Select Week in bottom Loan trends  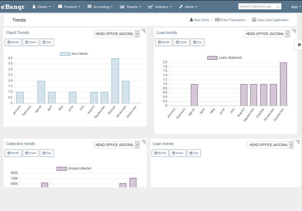click(177, 153)
